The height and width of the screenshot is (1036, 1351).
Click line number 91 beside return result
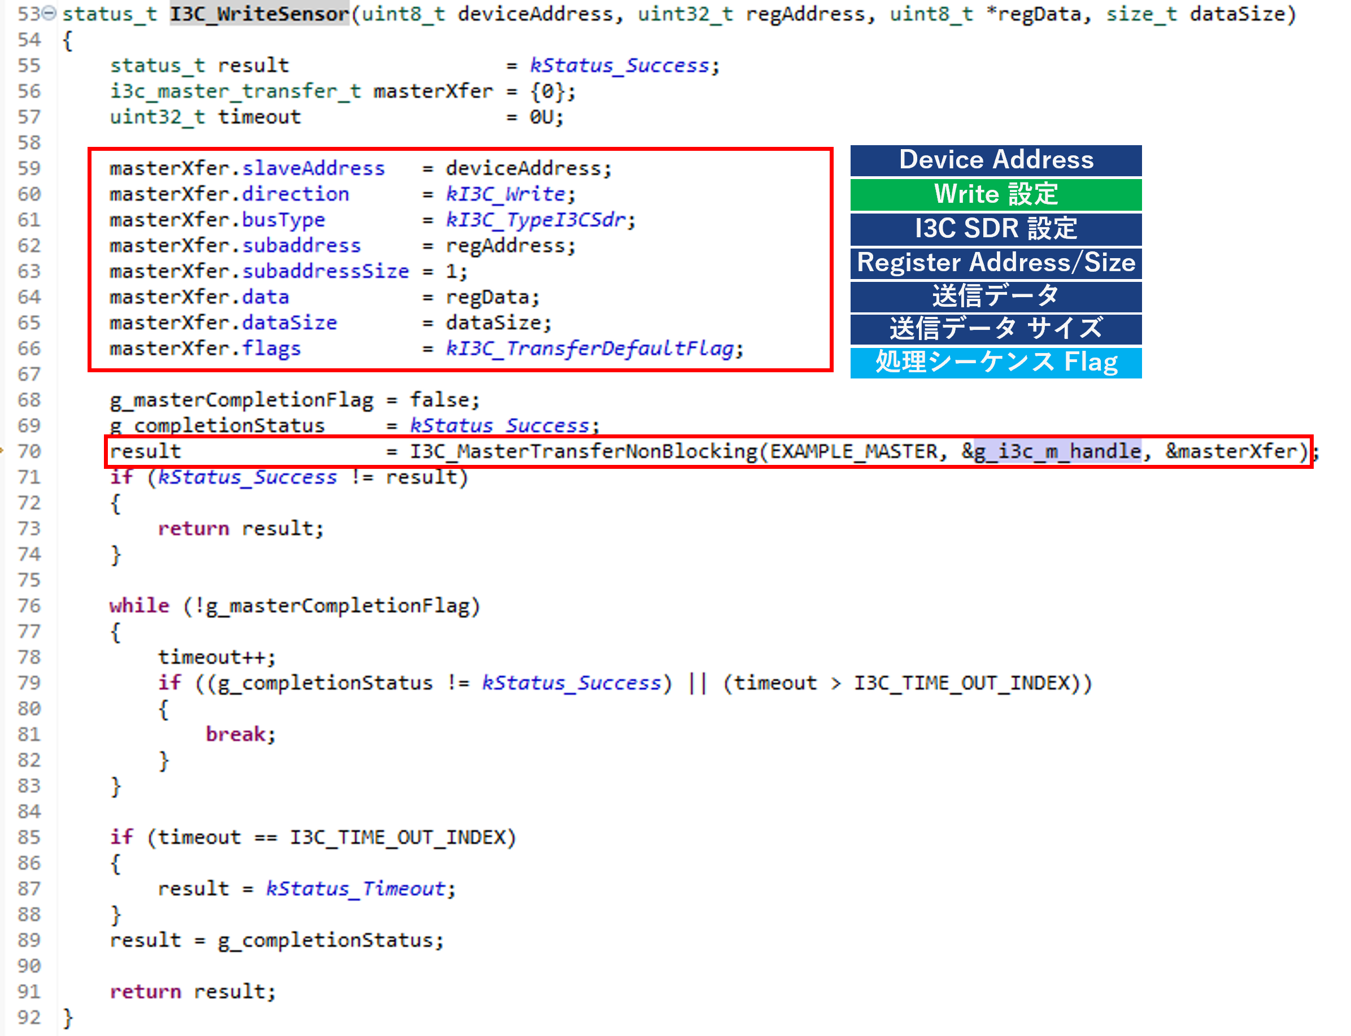[29, 991]
